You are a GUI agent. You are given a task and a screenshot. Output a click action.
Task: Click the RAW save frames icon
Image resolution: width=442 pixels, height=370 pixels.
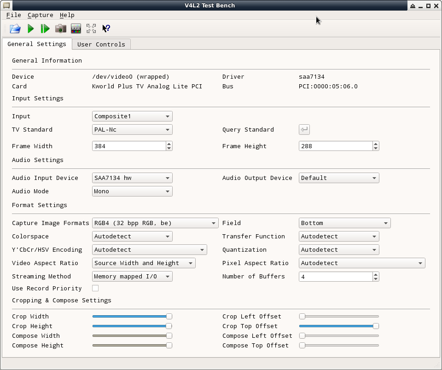click(76, 29)
